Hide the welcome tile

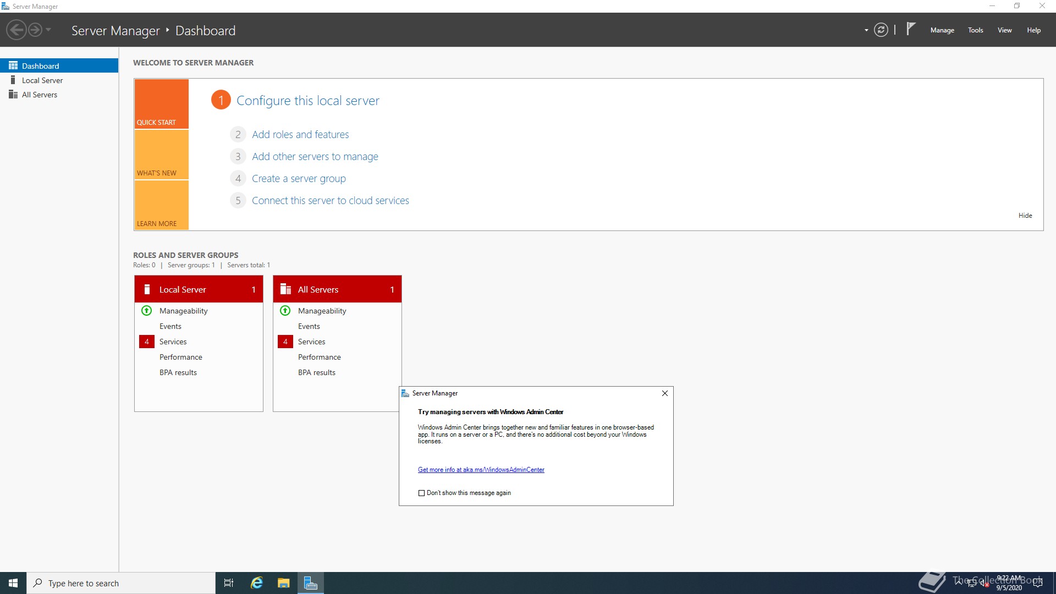click(x=1025, y=216)
